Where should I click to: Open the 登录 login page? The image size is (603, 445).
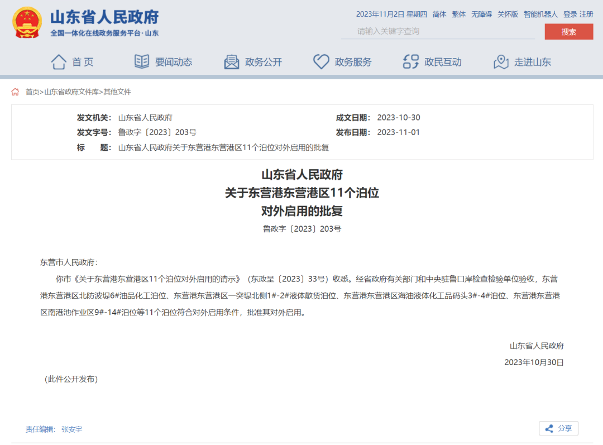(x=569, y=15)
